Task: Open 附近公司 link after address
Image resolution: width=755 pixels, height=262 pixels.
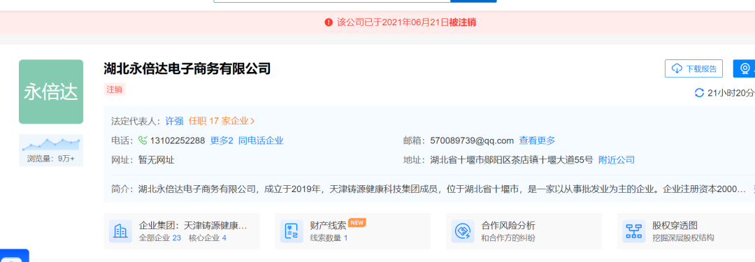Action: pyautogui.click(x=617, y=160)
